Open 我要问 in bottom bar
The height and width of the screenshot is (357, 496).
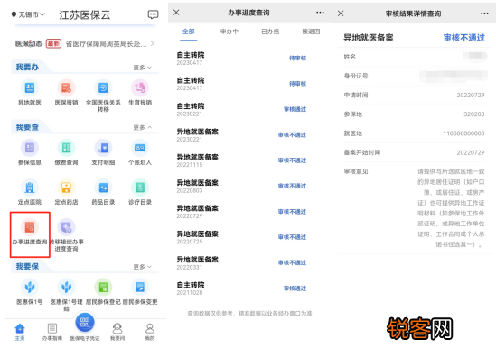117,332
